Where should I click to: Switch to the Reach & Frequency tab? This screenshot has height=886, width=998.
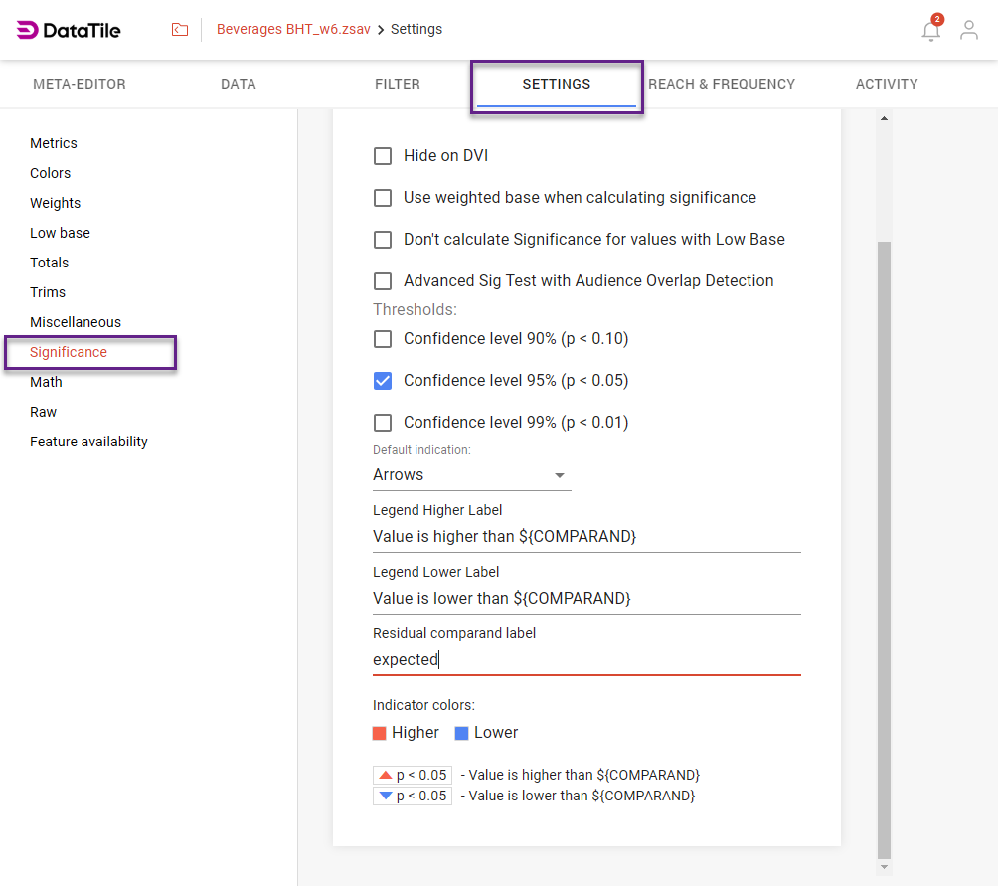pyautogui.click(x=722, y=84)
